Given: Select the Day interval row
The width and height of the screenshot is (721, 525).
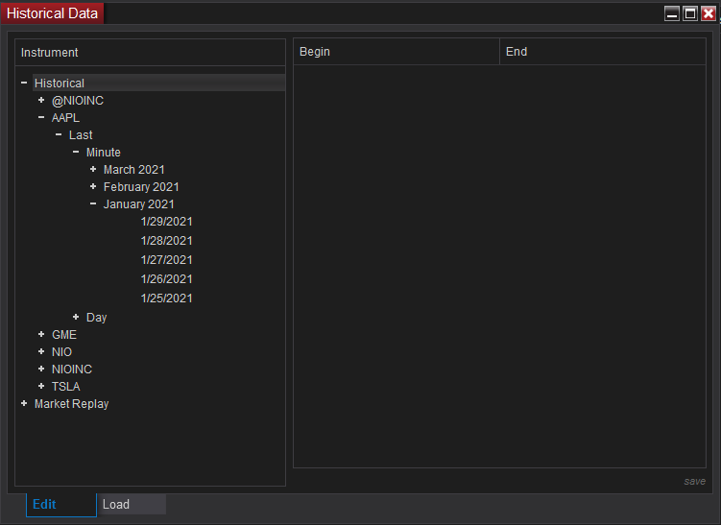Looking at the screenshot, I should [97, 317].
